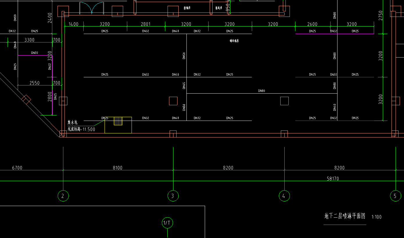This screenshot has width=404, height=238.
Task: Select the cyan double door symbol
Action: (92, 8)
